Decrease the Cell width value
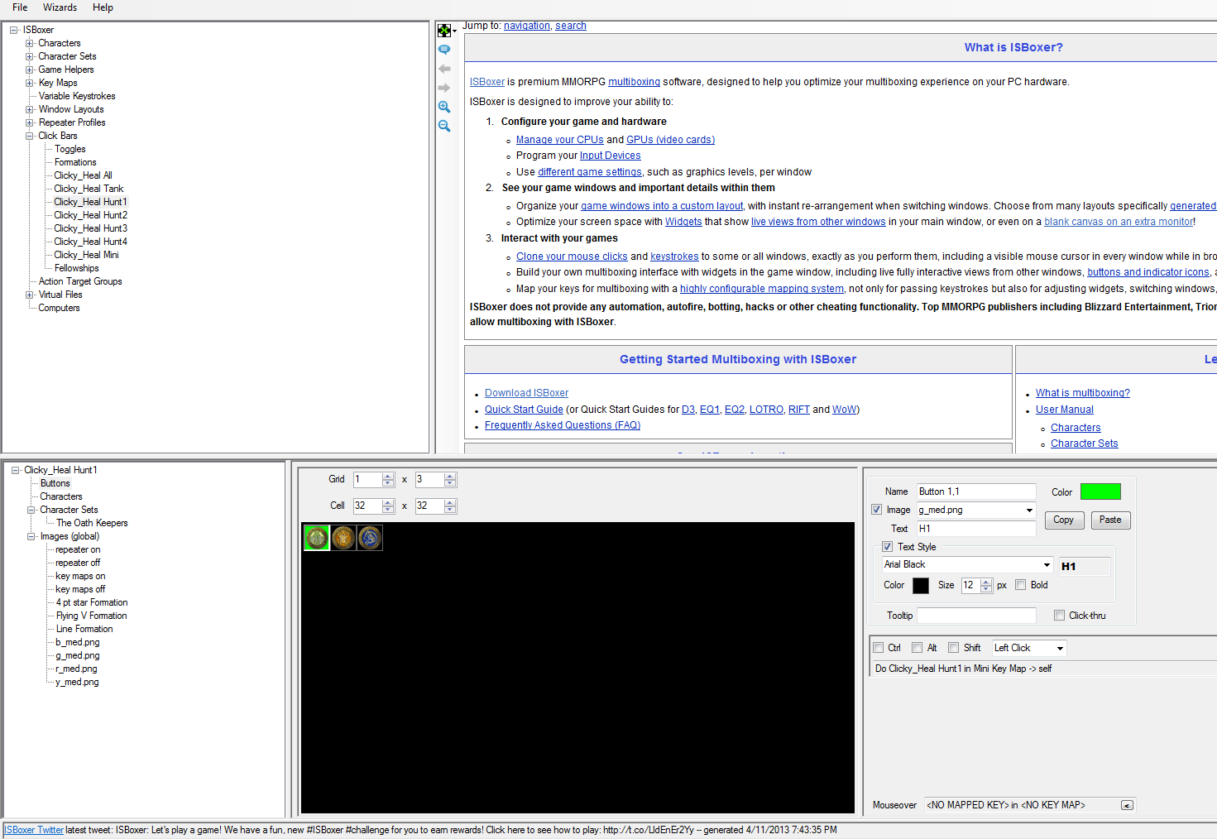 [388, 510]
